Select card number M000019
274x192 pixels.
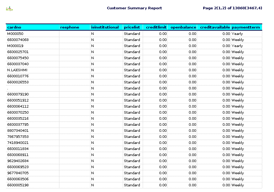[15, 46]
